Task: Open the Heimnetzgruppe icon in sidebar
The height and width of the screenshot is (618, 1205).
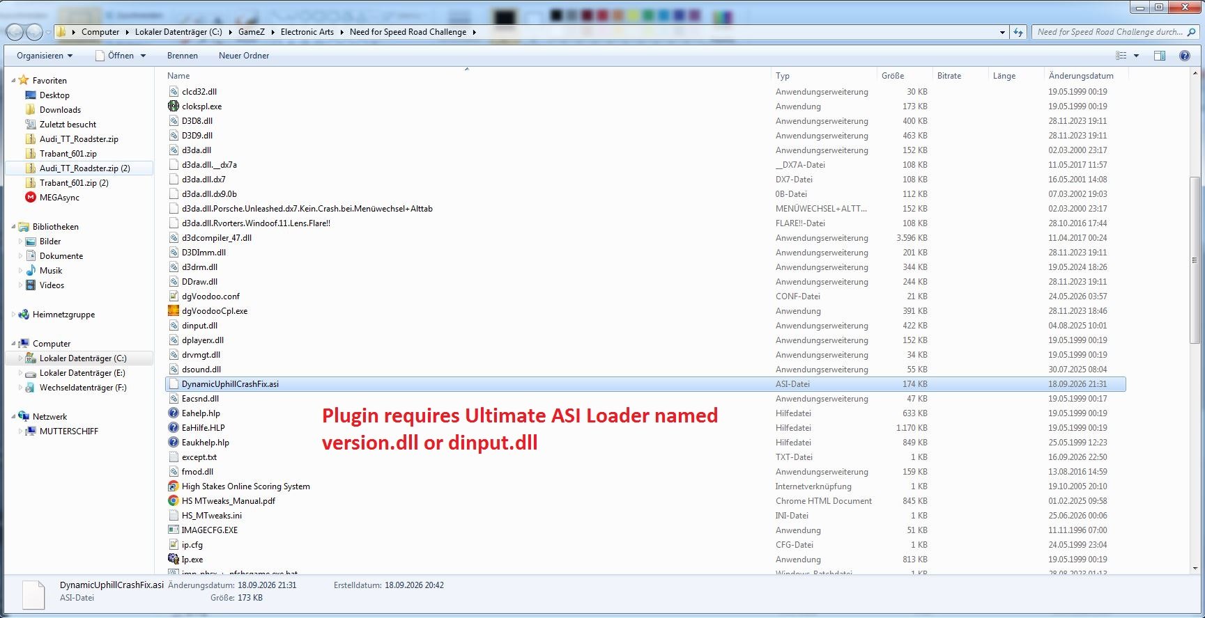Action: pos(24,315)
